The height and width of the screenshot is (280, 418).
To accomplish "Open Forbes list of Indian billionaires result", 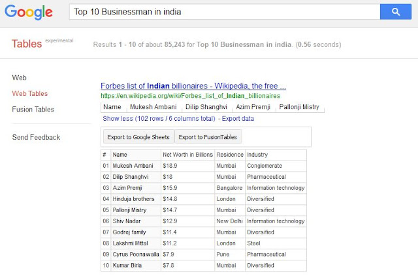I will pos(193,86).
